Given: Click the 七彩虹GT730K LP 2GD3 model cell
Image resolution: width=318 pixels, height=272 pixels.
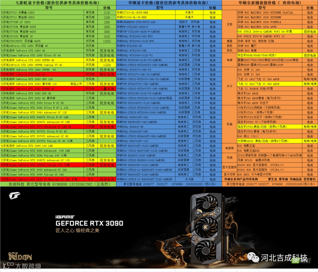Looking at the screenshot, I should [x=42, y=22].
